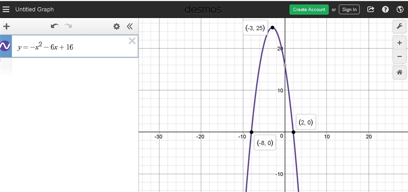
Task: Open the language globe menu
Action: [400, 10]
